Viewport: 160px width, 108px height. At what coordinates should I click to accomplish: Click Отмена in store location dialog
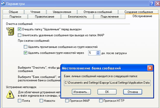[133, 92]
